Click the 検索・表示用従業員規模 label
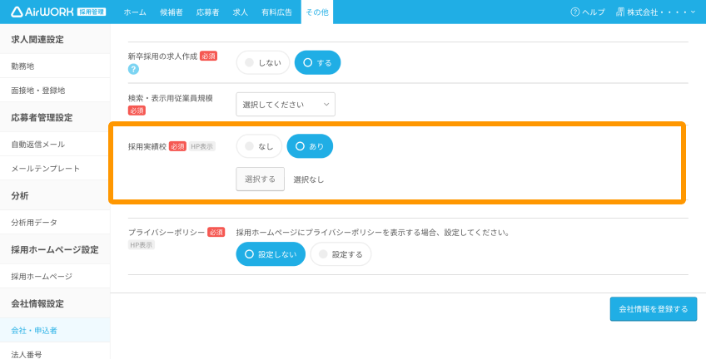The width and height of the screenshot is (706, 359). [170, 98]
